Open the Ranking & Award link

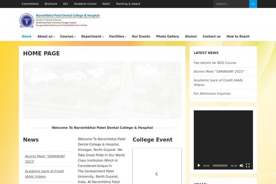pyautogui.click(x=128, y=4)
